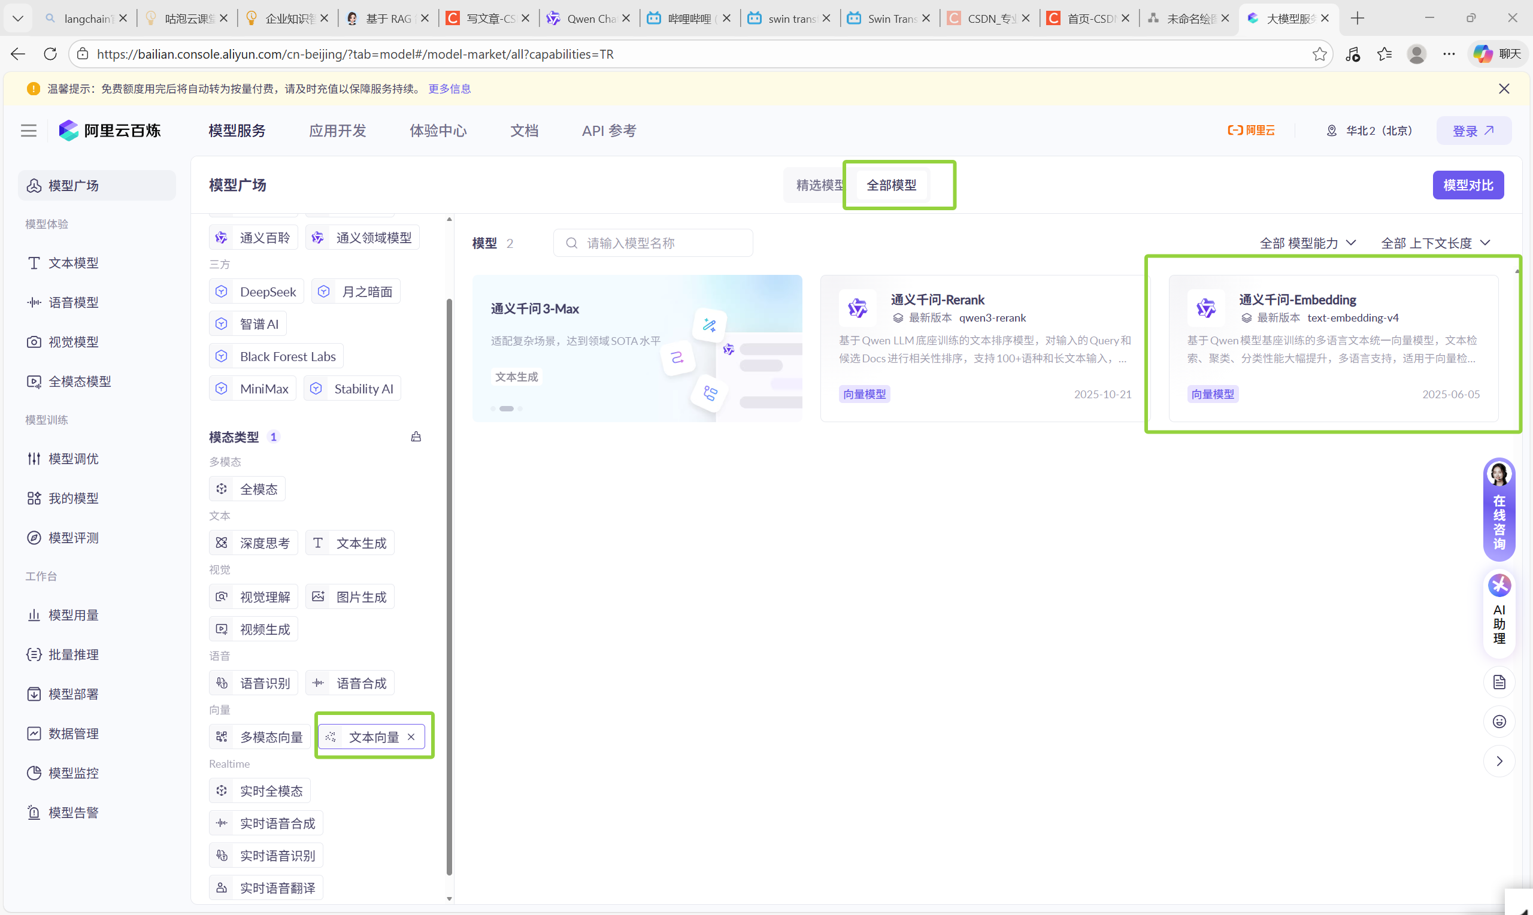Click the hamburger sidebar menu icon
1533x915 pixels.
tap(28, 131)
